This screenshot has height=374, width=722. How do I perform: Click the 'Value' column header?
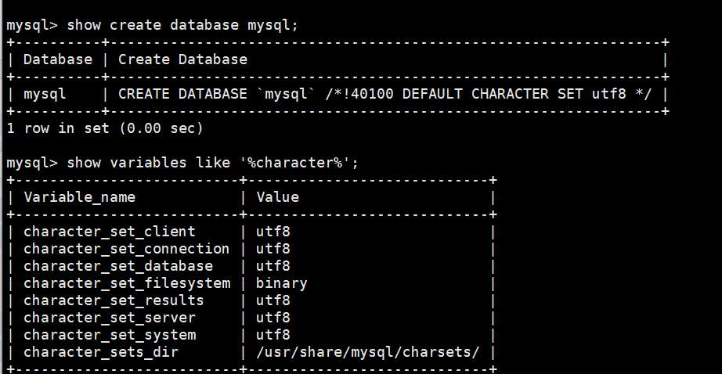tap(277, 197)
